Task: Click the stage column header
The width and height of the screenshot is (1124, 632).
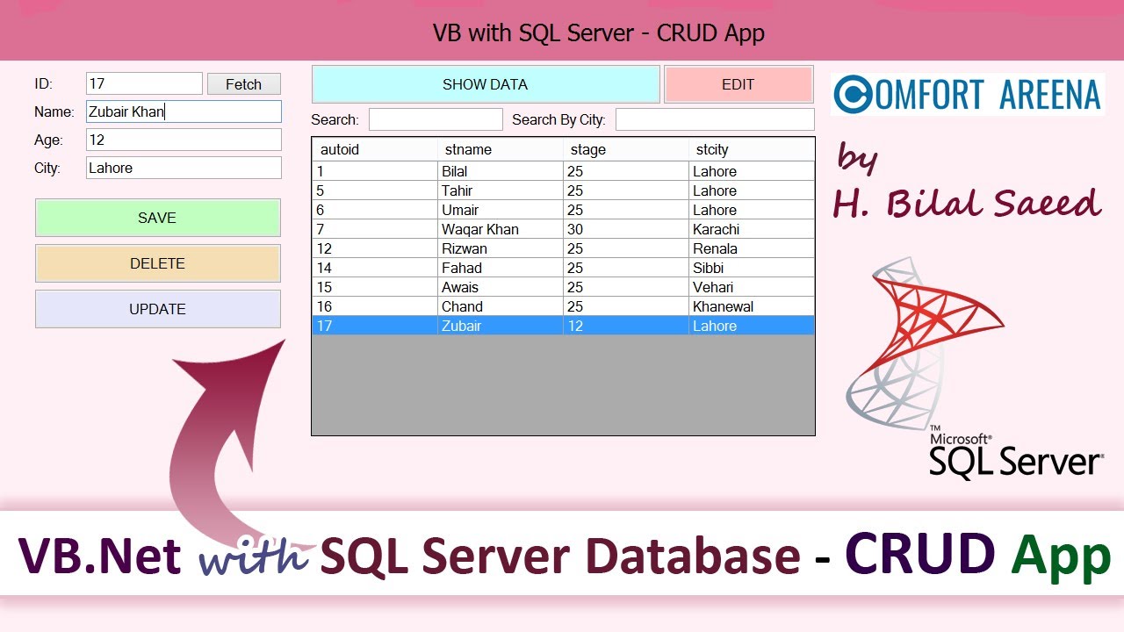Action: pyautogui.click(x=626, y=149)
